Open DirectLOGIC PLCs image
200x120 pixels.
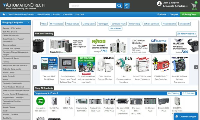(x=164, y=101)
